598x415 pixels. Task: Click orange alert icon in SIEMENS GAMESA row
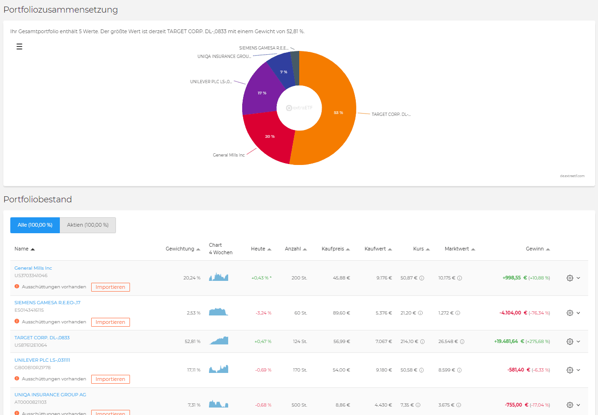17,322
